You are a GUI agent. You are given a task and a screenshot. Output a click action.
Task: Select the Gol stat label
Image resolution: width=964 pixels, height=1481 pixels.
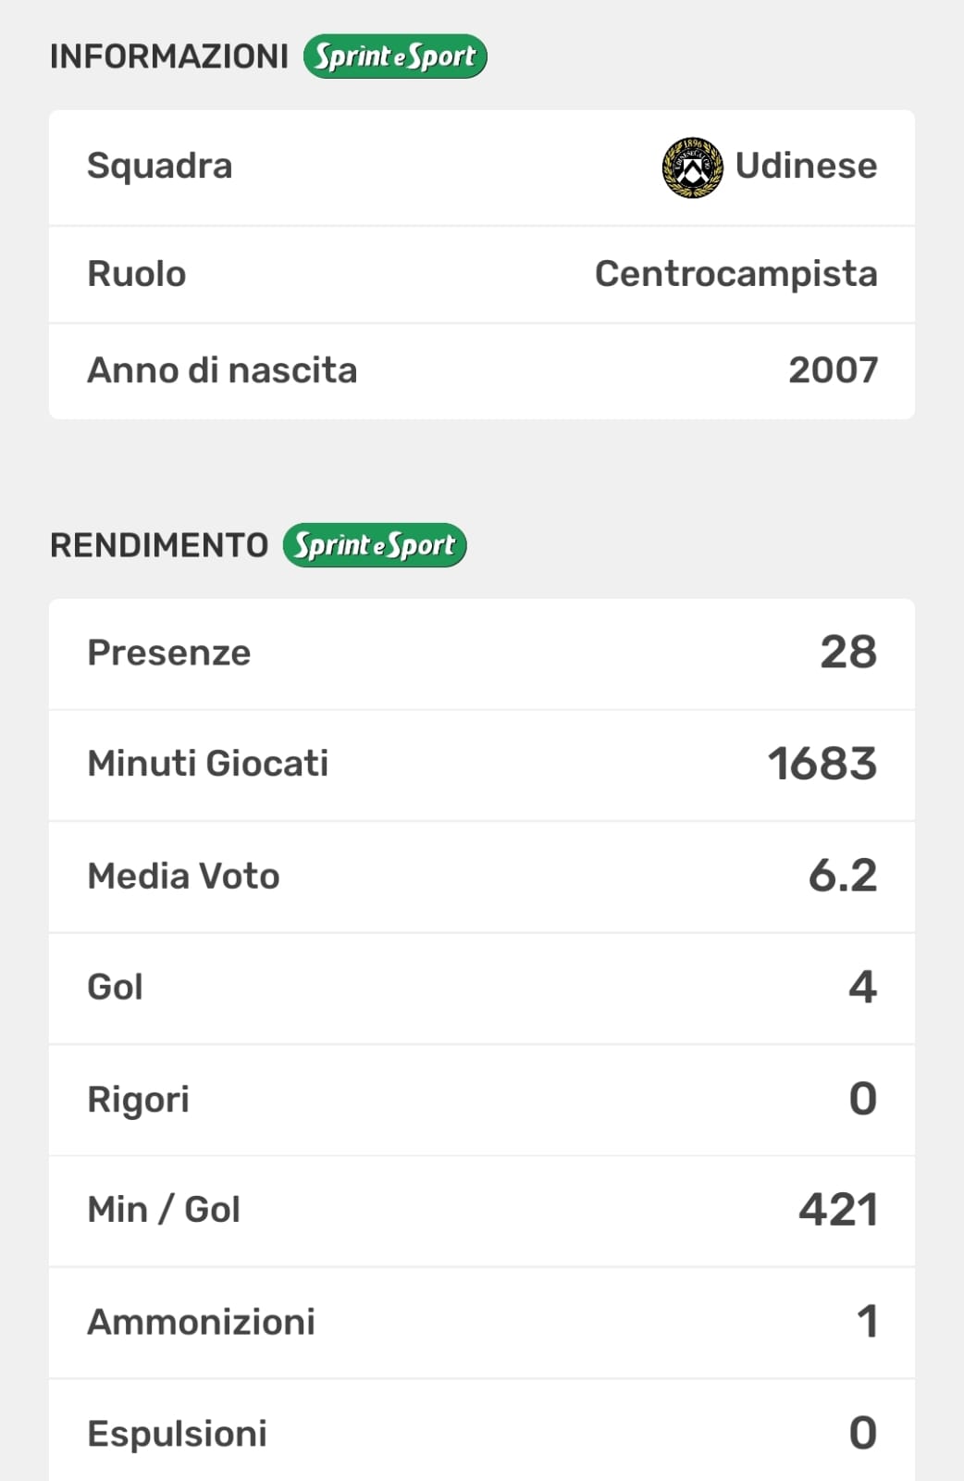click(115, 988)
